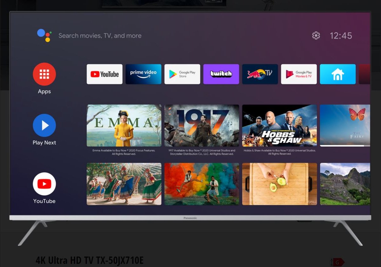This screenshot has height=267, width=381.
Task: Select The Fairy butterfly thumbnail
Action: [x=345, y=125]
